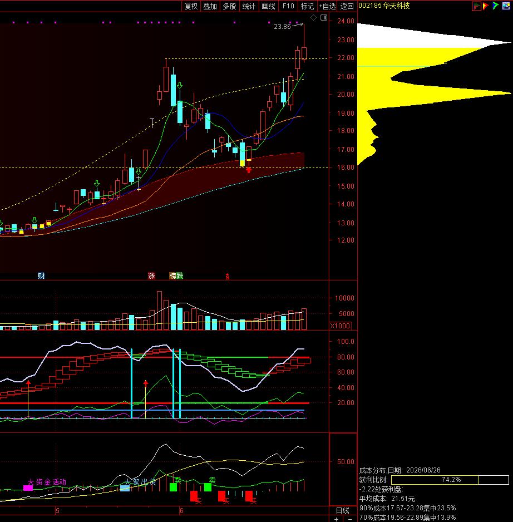Click the 大资金活动 magenta signal label

click(x=47, y=482)
